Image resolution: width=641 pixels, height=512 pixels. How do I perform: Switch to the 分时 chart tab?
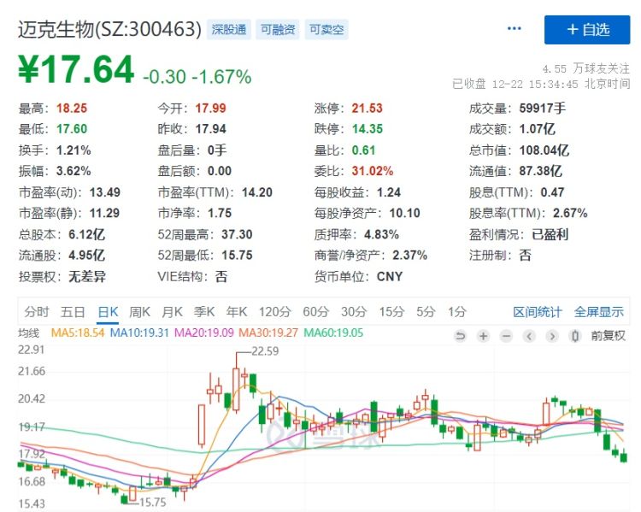point(37,312)
